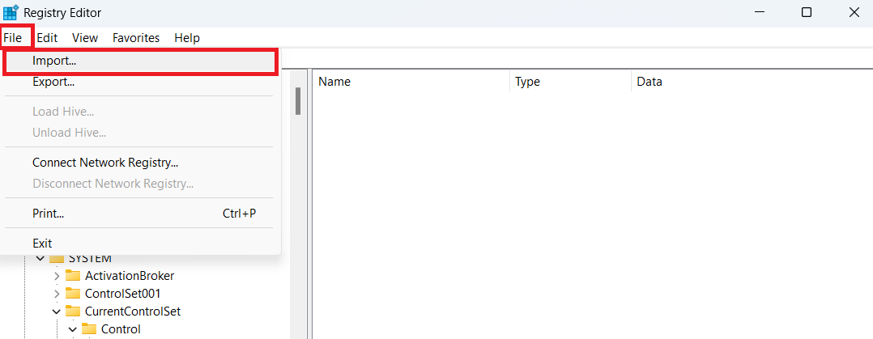This screenshot has width=873, height=339.
Task: Open the File menu
Action: pyautogui.click(x=13, y=38)
